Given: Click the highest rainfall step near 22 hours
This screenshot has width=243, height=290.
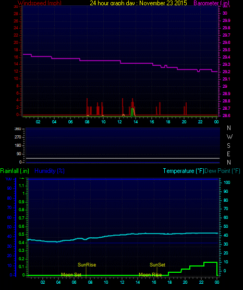Looking at the screenshot, I should pyautogui.click(x=210, y=262).
